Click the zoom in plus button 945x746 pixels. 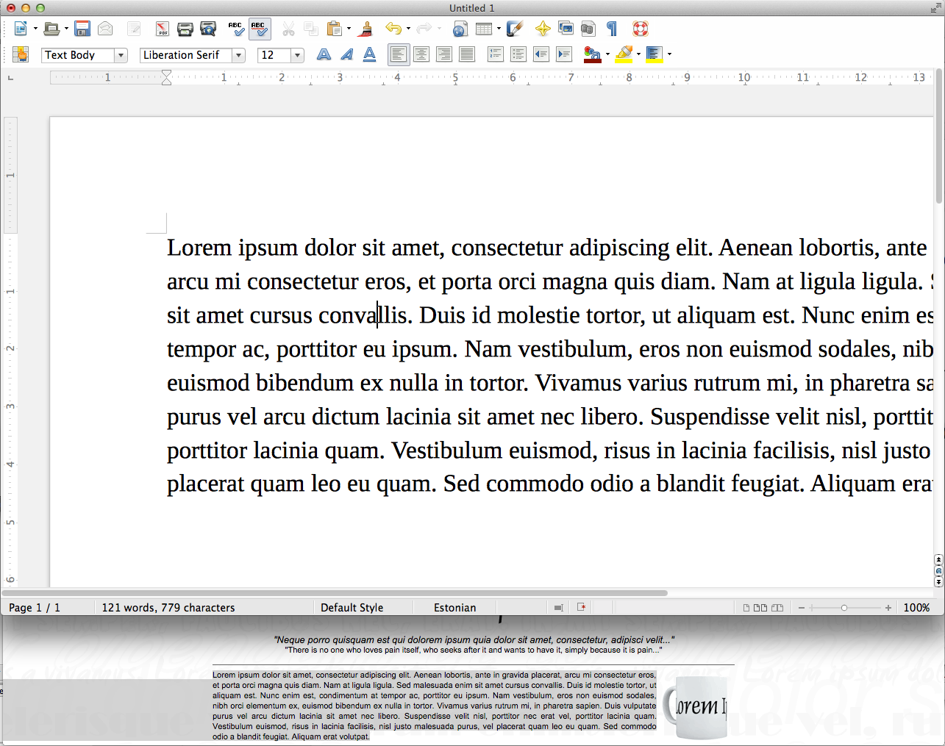[x=888, y=608]
